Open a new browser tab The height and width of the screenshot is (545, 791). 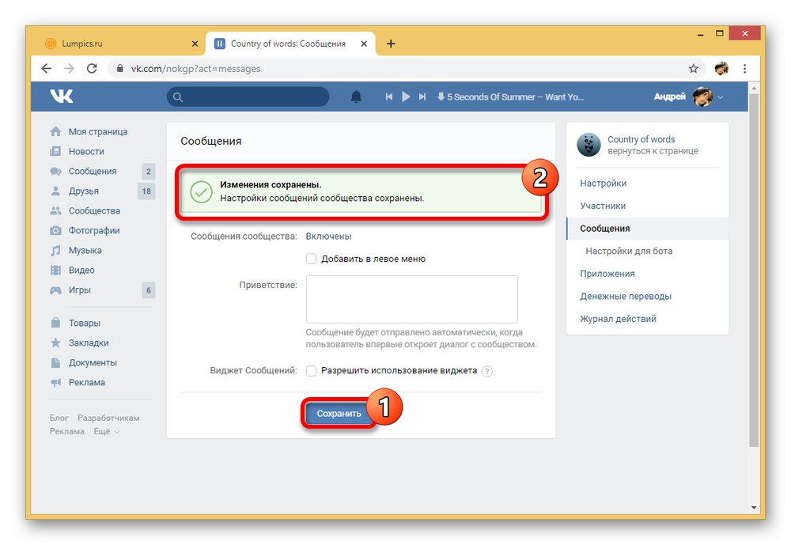tap(391, 44)
